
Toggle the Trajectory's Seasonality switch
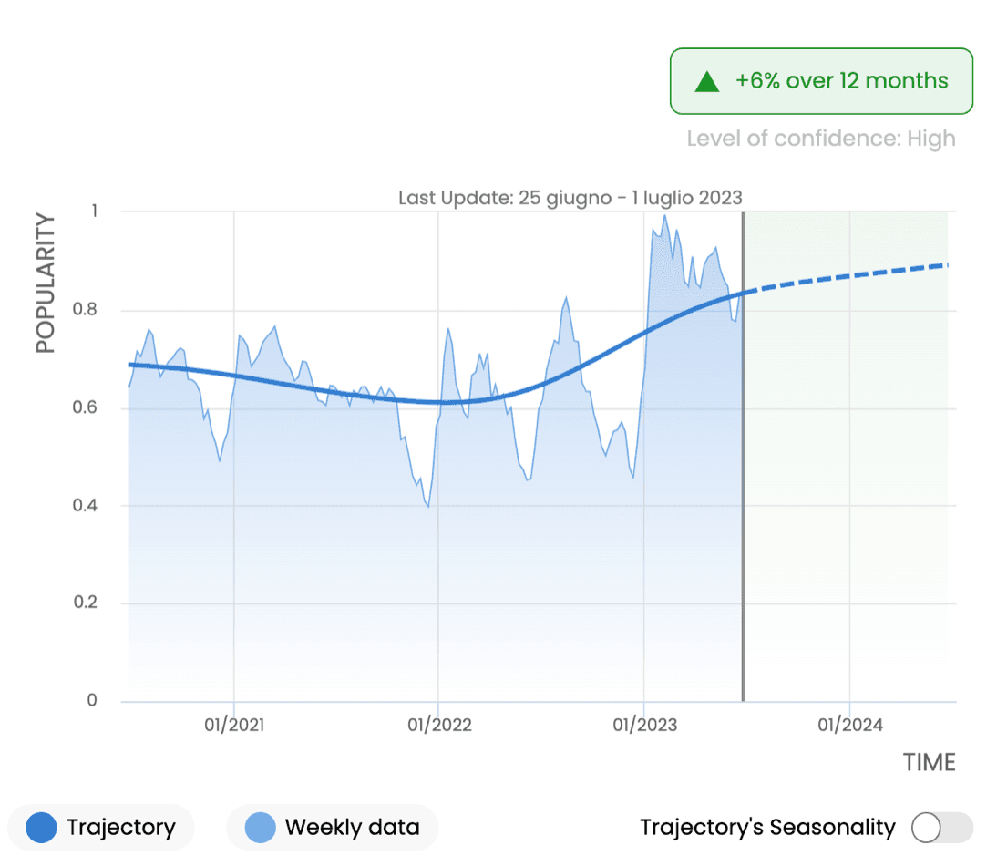942,828
